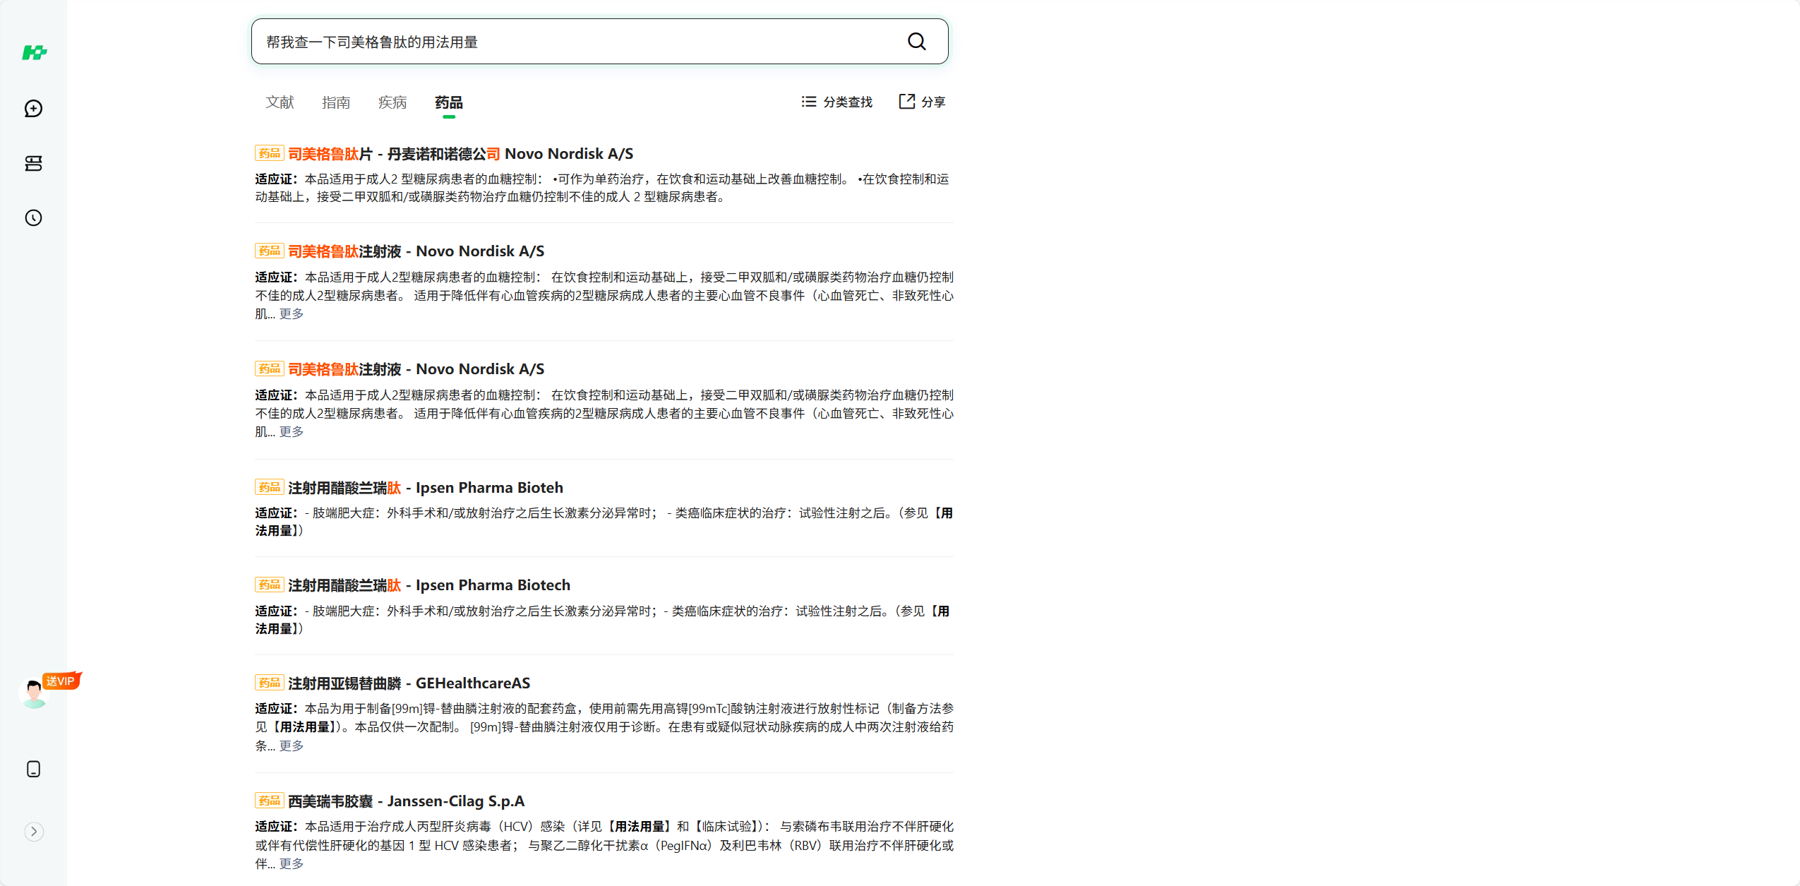Image resolution: width=1800 pixels, height=886 pixels.
Task: Open the library stack icon in sidebar
Action: pos(33,164)
